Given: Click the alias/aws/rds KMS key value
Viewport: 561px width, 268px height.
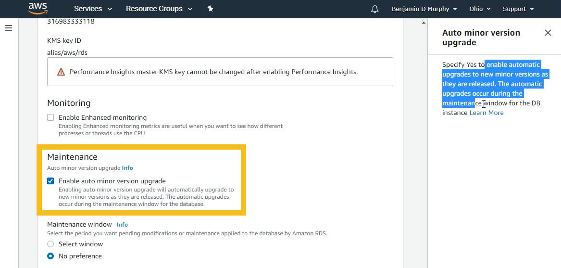Looking at the screenshot, I should click(x=67, y=52).
